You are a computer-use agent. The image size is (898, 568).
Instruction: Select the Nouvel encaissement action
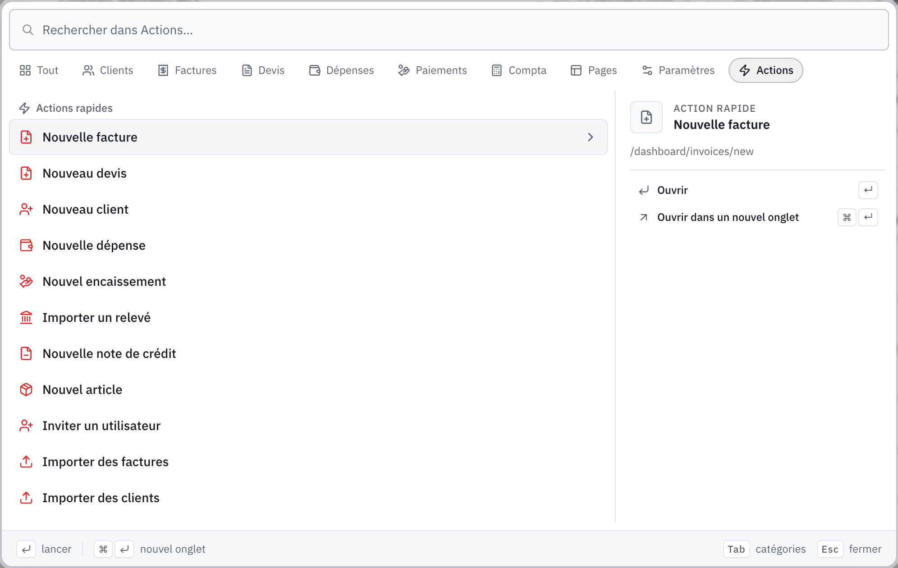(x=308, y=281)
